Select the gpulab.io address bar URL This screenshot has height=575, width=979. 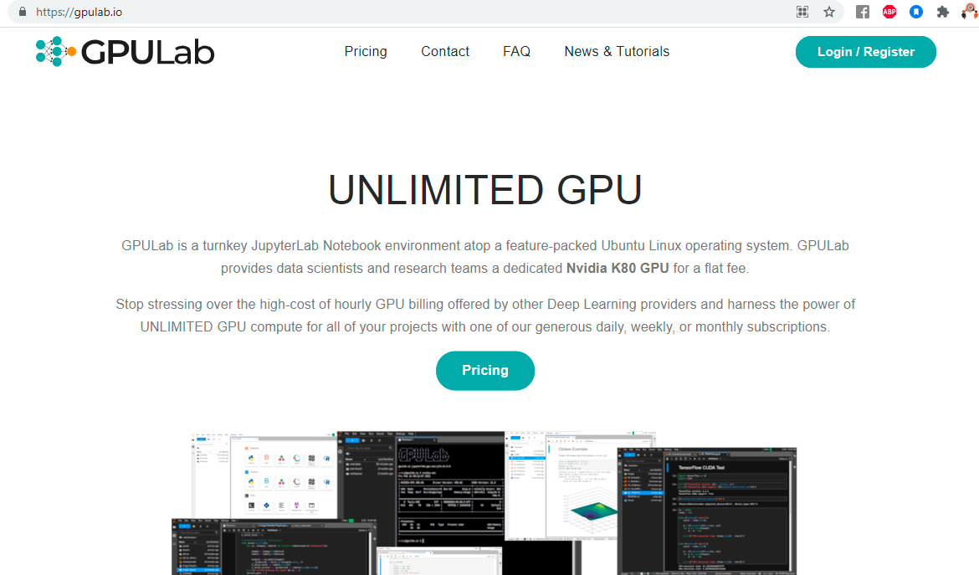click(x=79, y=12)
